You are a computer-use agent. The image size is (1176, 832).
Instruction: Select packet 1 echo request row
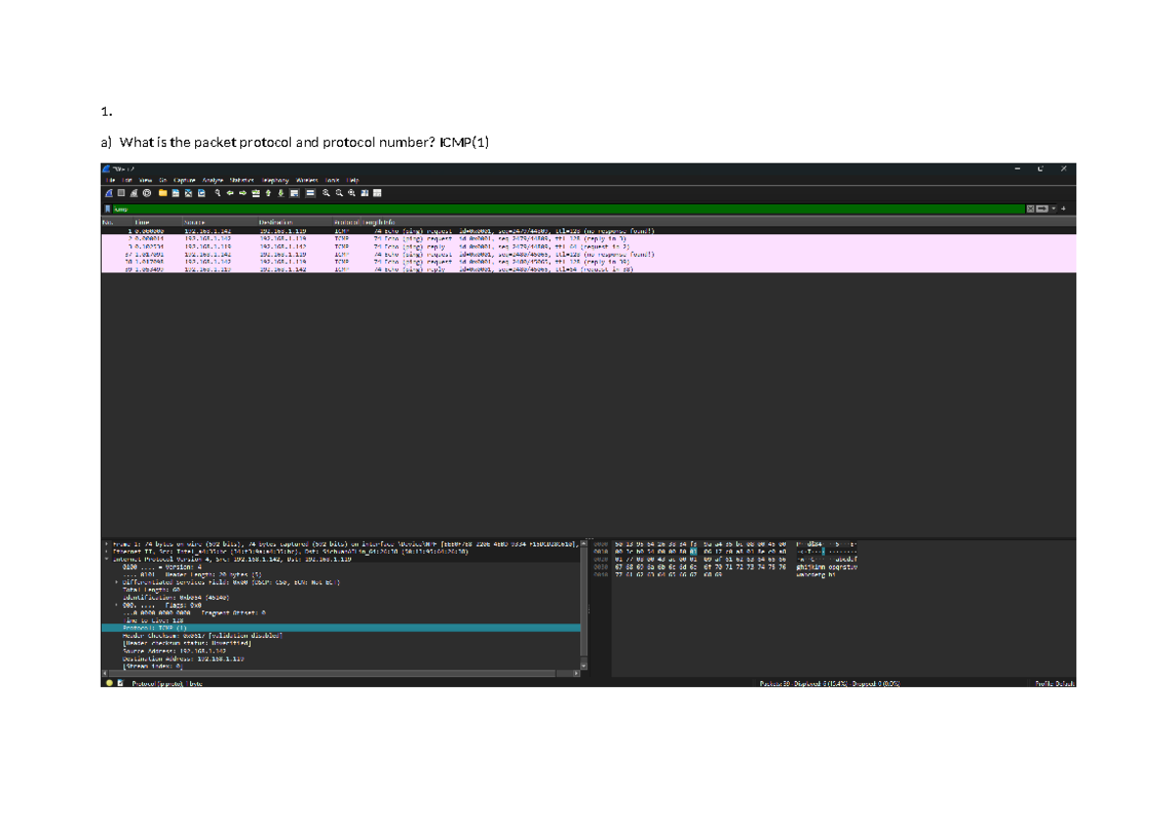tap(588, 232)
